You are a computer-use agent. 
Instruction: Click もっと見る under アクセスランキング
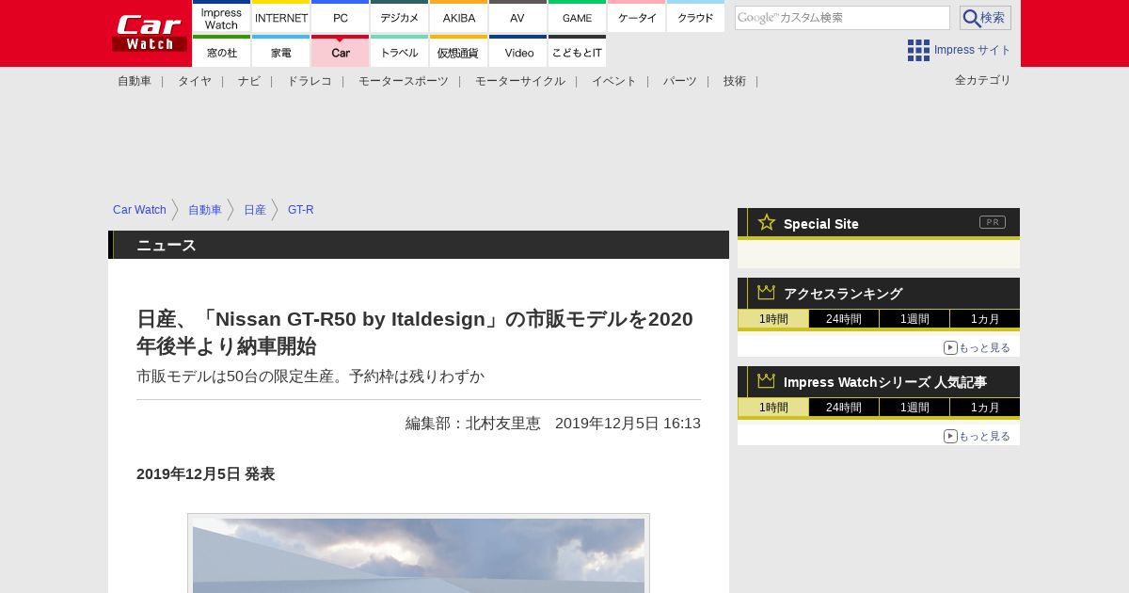(x=977, y=347)
